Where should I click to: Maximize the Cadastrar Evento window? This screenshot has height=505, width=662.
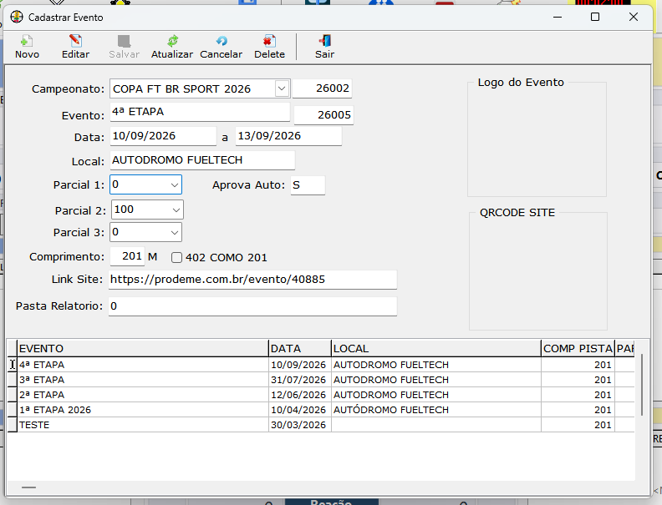click(595, 17)
